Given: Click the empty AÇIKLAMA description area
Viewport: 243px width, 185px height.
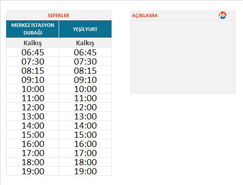Looking at the screenshot, I should click(x=183, y=57).
